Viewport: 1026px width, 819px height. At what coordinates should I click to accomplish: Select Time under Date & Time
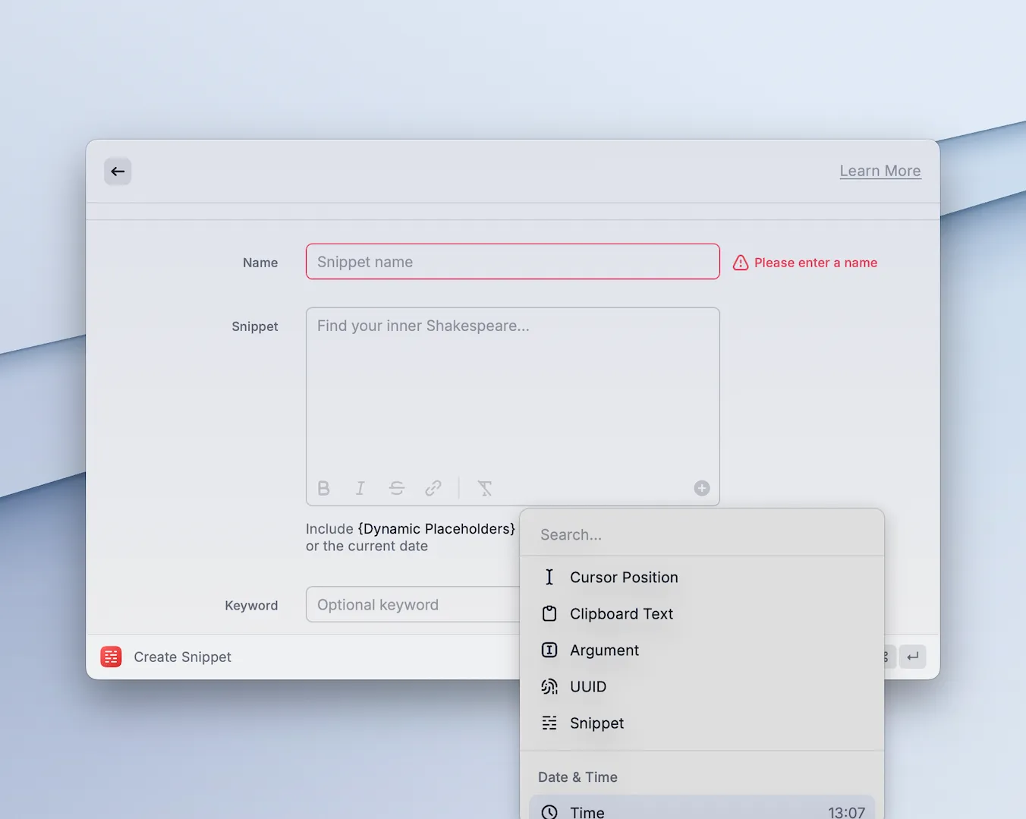click(587, 811)
